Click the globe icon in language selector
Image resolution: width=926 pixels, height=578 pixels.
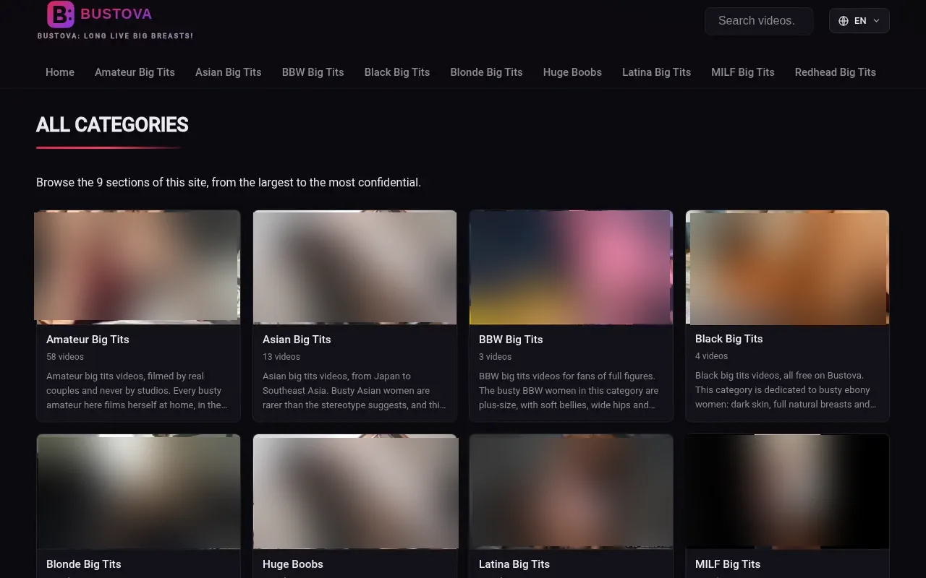click(x=844, y=21)
